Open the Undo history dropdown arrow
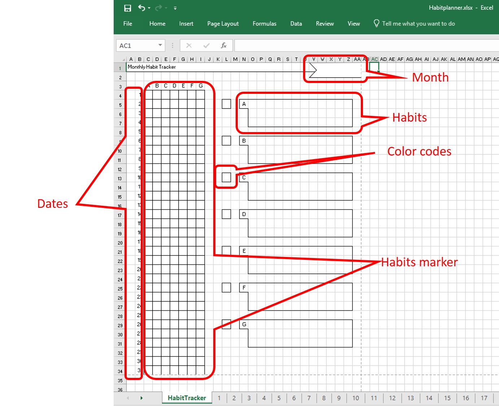Image resolution: width=499 pixels, height=406 pixels. [149, 8]
